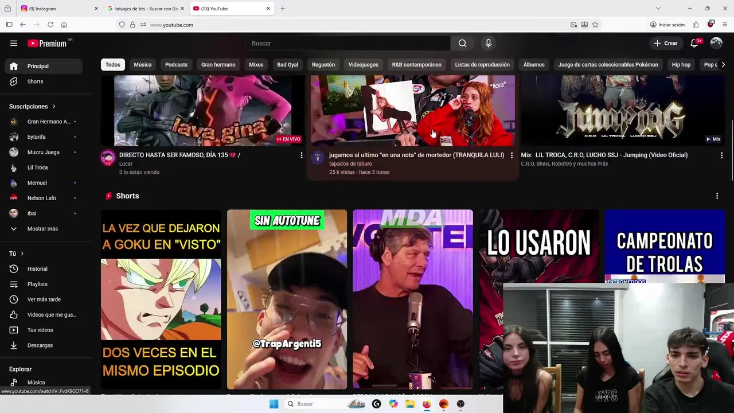Click the Crear button
Viewport: 734px width, 413px height.
pyautogui.click(x=666, y=43)
